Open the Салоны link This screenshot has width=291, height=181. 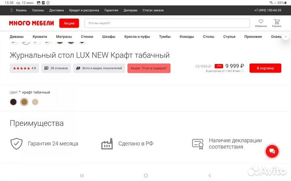(38, 10)
